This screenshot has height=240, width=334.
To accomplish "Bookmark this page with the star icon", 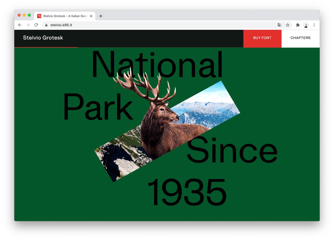I will click(288, 25).
